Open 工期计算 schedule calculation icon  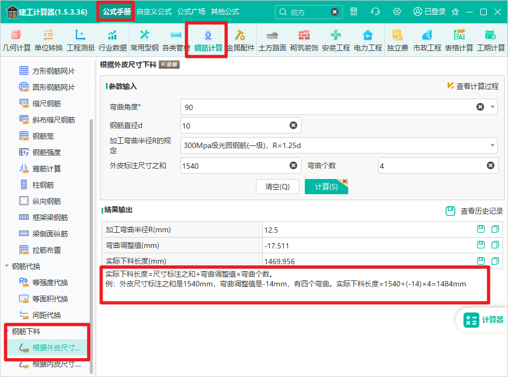click(491, 41)
